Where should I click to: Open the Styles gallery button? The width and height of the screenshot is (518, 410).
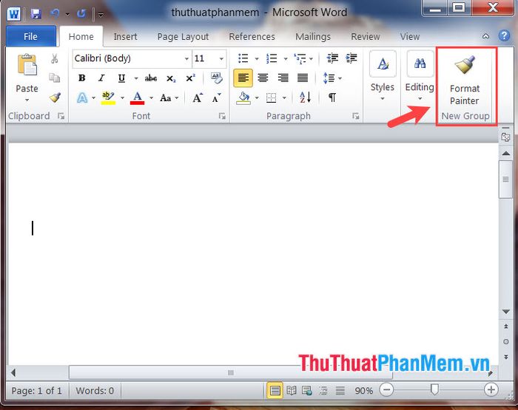coord(383,76)
